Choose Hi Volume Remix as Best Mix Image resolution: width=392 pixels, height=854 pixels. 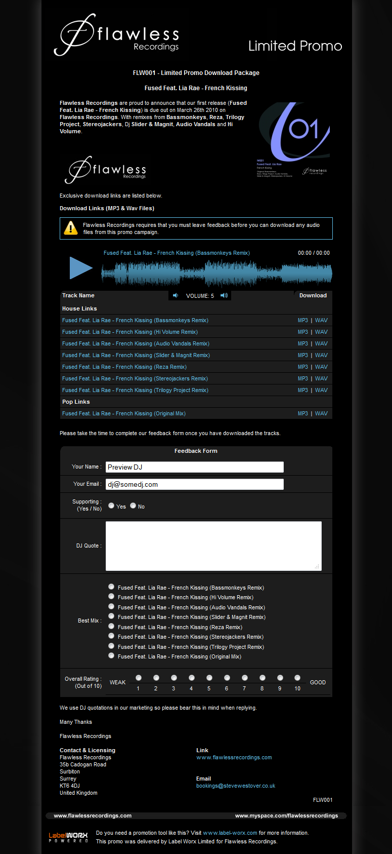coord(111,596)
